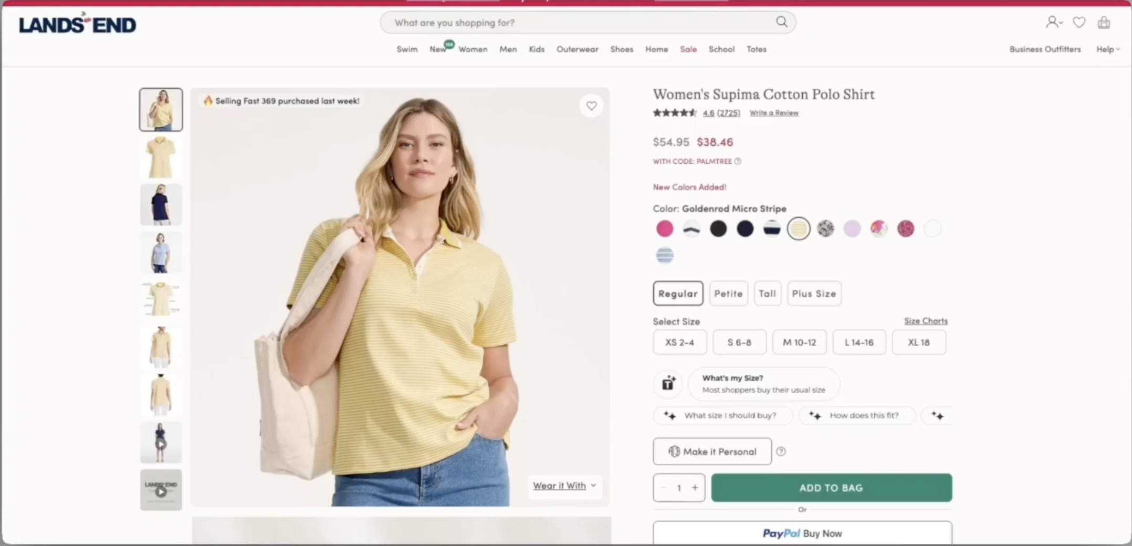The height and width of the screenshot is (546, 1132).
Task: Expand the Wear it With dropdown
Action: point(564,486)
